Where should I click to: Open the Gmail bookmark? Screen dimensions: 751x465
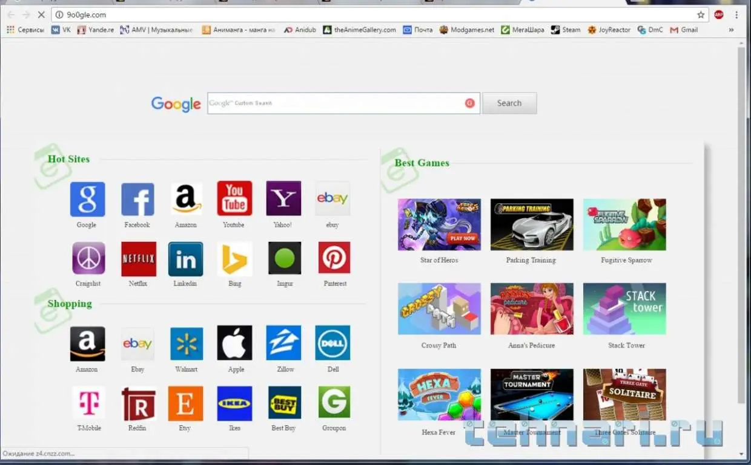(684, 30)
